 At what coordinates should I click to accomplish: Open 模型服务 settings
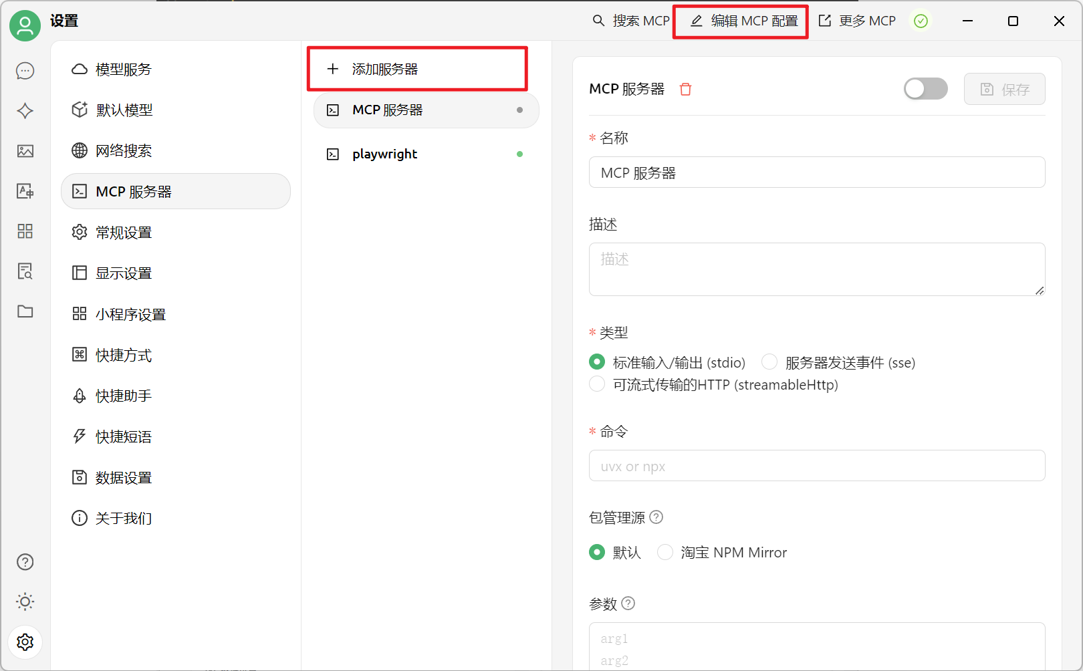click(176, 69)
